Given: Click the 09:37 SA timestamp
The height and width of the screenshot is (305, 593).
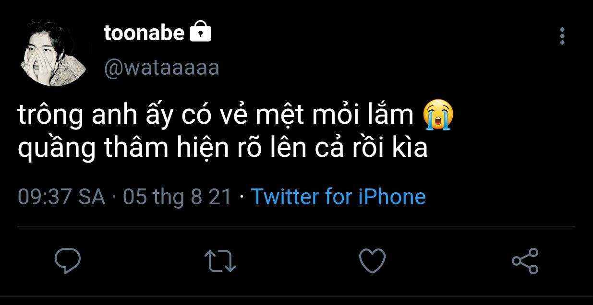Looking at the screenshot, I should point(61,197).
